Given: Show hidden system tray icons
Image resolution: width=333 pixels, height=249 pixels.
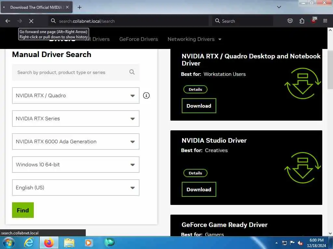Looking at the screenshot, I should tap(276, 243).
